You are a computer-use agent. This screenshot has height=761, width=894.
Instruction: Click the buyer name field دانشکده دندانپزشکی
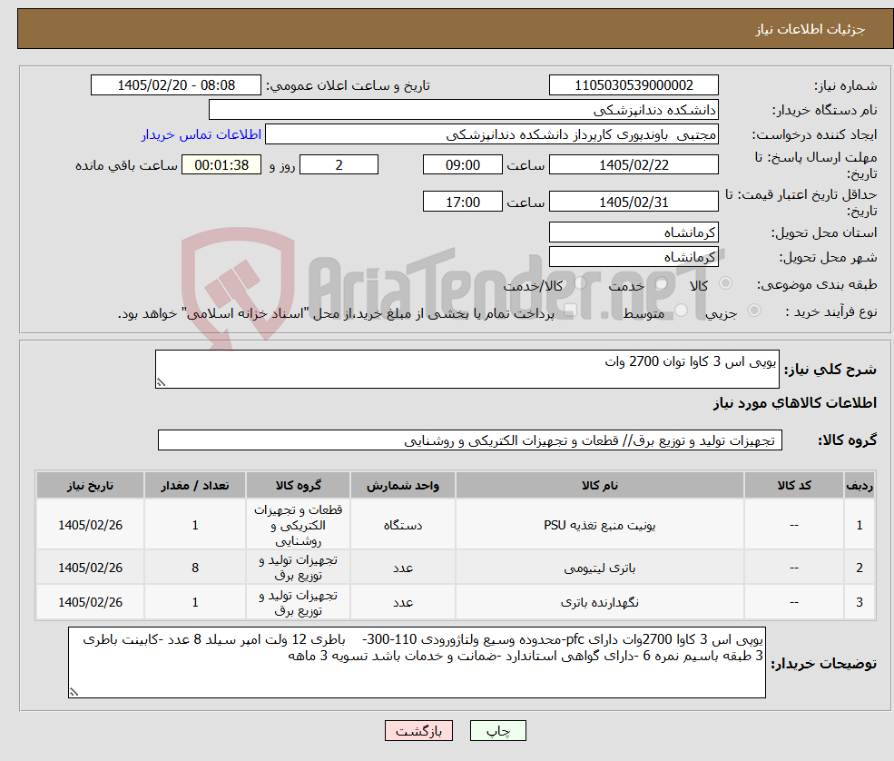[x=464, y=110]
